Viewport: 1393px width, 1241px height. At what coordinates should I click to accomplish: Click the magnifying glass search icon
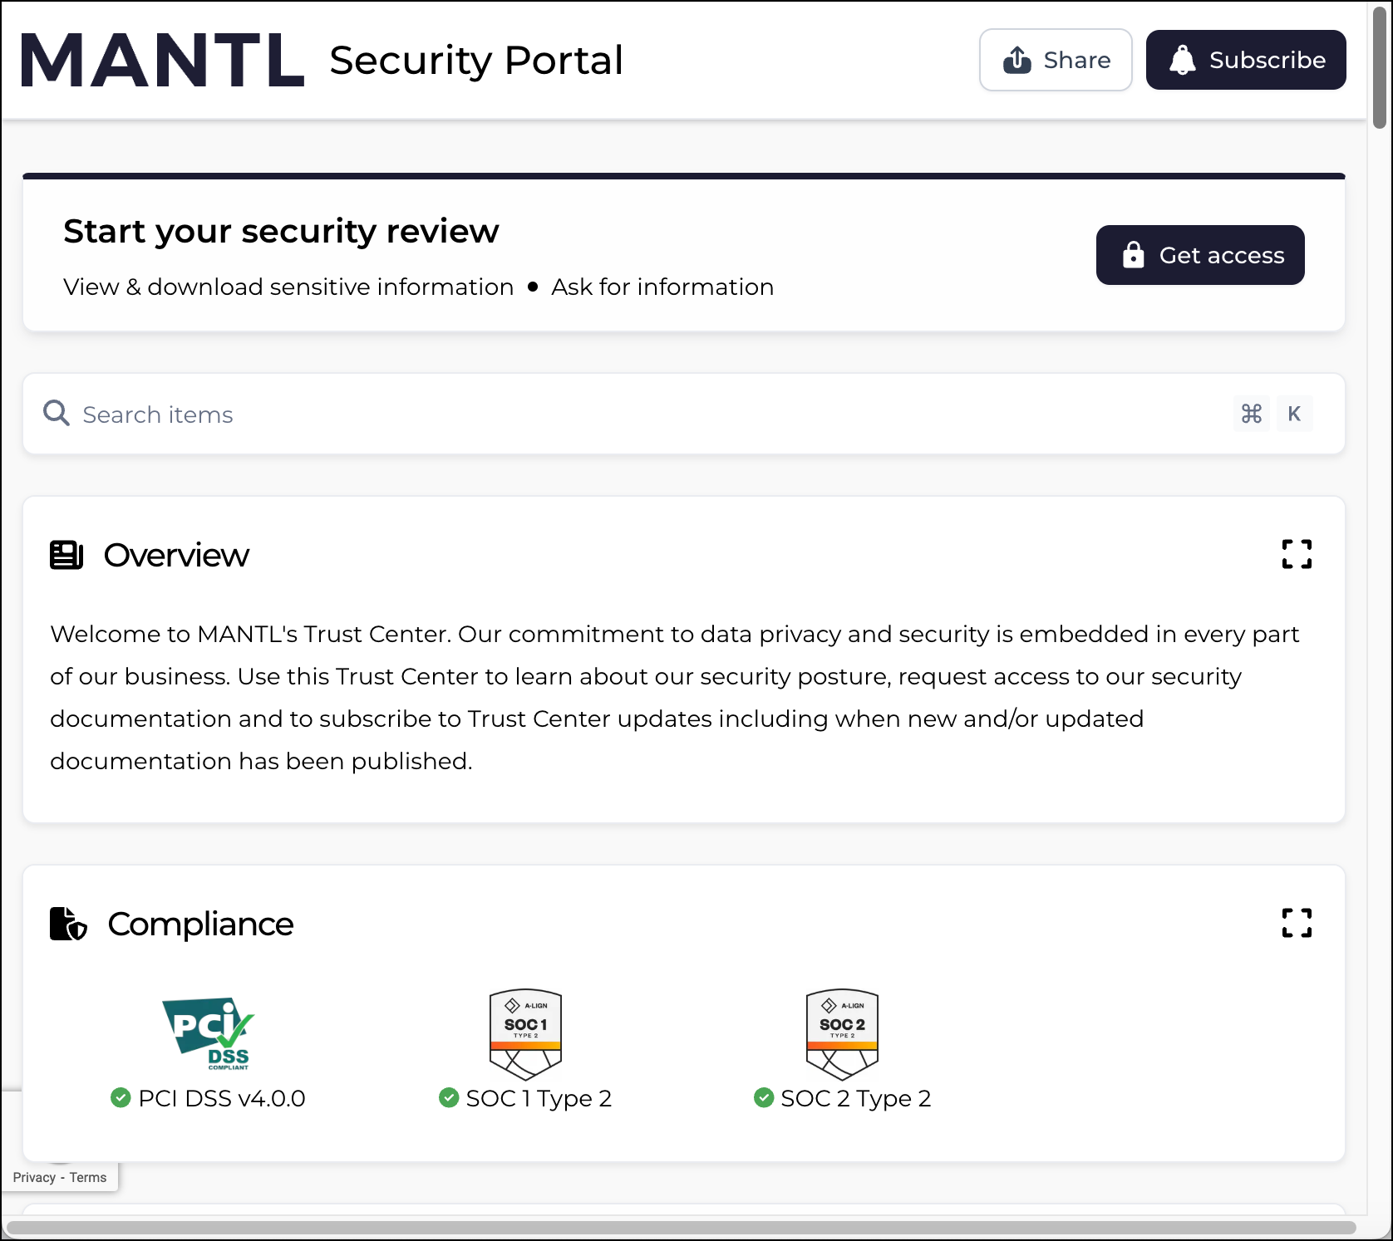[57, 413]
